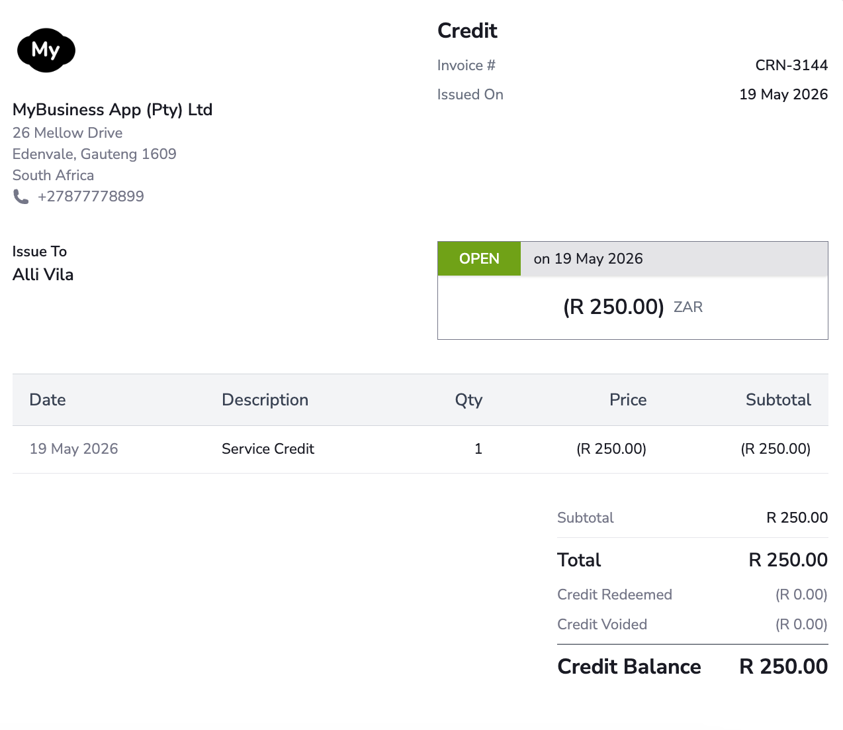The height and width of the screenshot is (730, 843).
Task: Select the Service Credit line item
Action: click(268, 448)
